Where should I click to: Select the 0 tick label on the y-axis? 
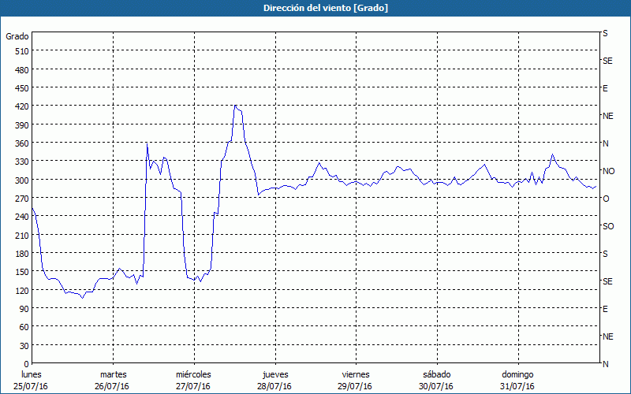click(x=26, y=364)
